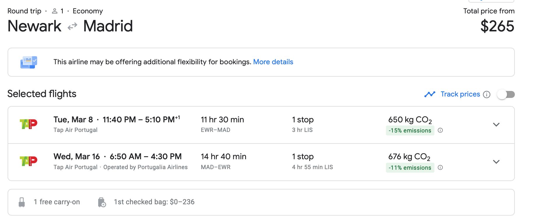Expand the Wed, Mar 16 flight details

click(496, 162)
